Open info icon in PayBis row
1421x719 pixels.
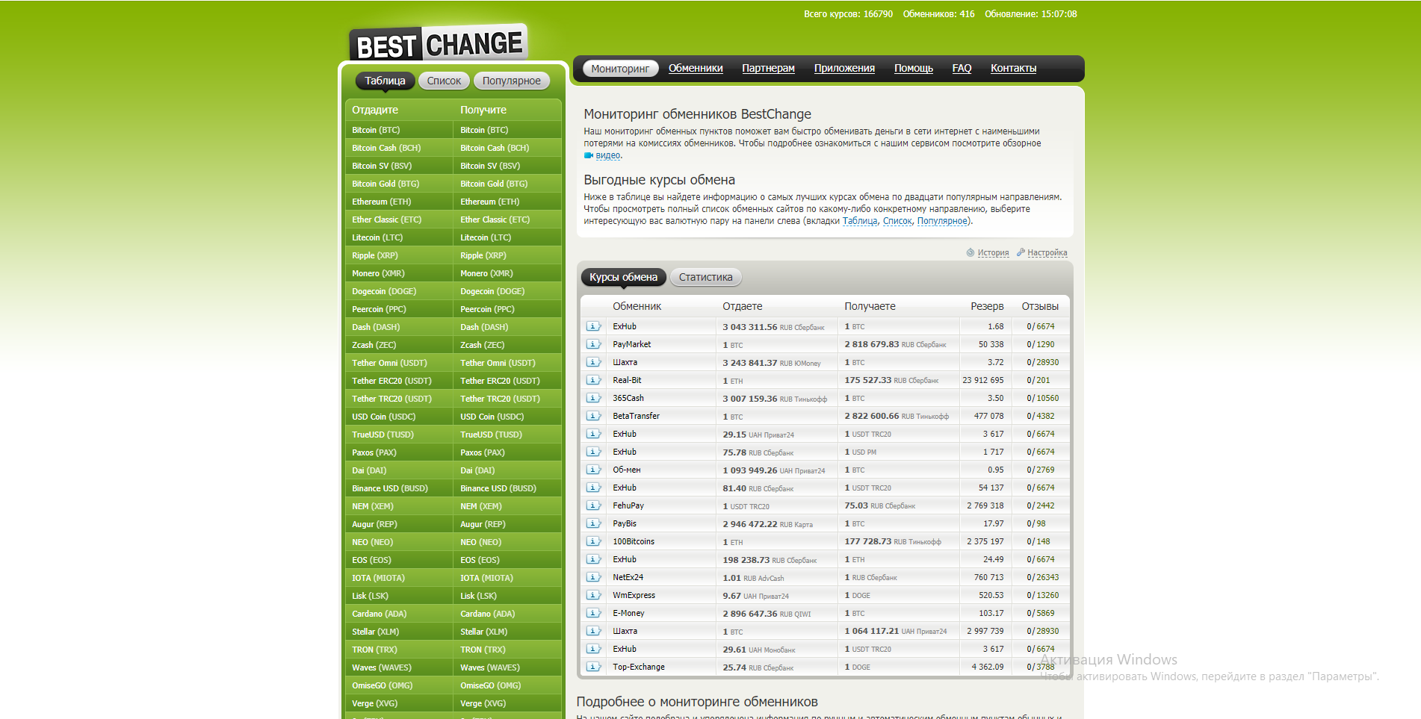[x=593, y=523]
